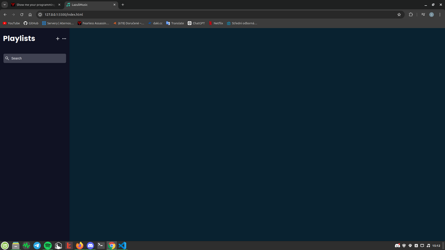Viewport: 445px width, 250px height.
Task: Open the daki.cc bookmark
Action: tap(155, 23)
